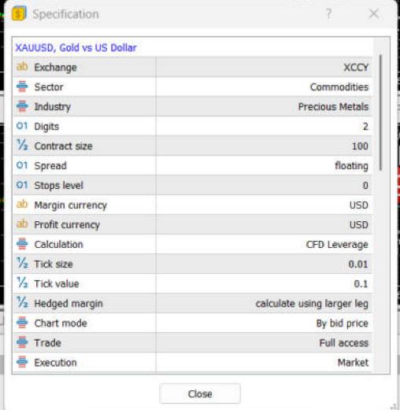400x410 pixels.
Task: Click the XCCY exchange value
Action: [x=356, y=68]
